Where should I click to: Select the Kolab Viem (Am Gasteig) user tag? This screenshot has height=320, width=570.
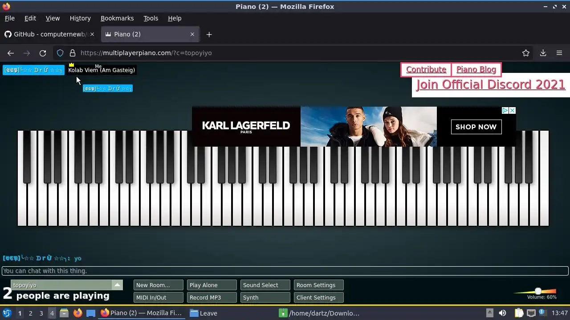pyautogui.click(x=102, y=70)
